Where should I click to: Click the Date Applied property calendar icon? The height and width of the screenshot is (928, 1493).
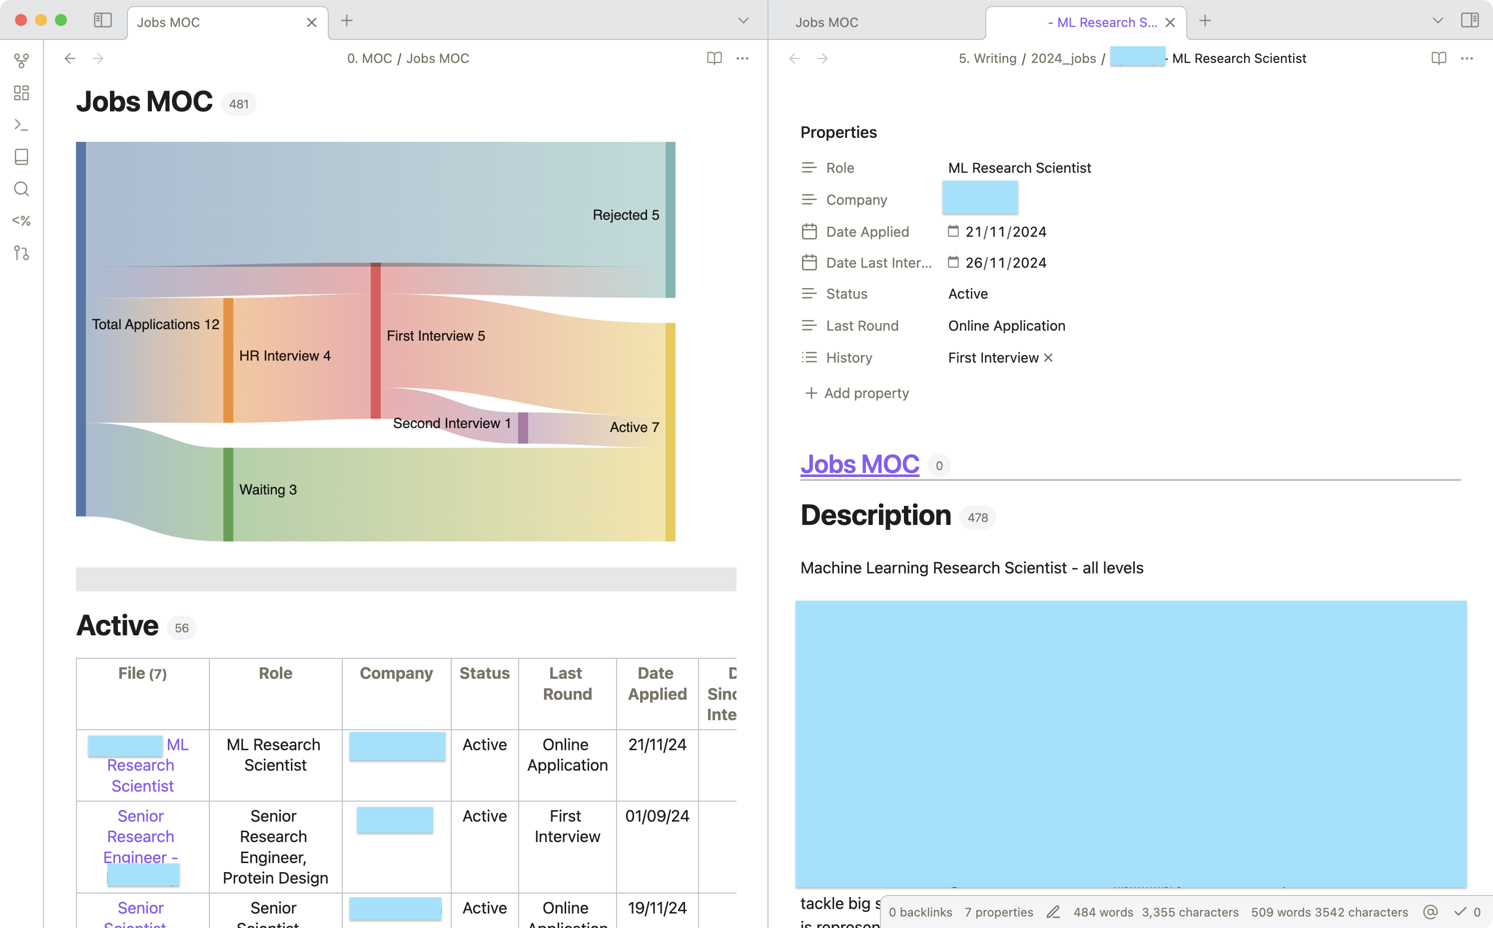click(x=809, y=231)
